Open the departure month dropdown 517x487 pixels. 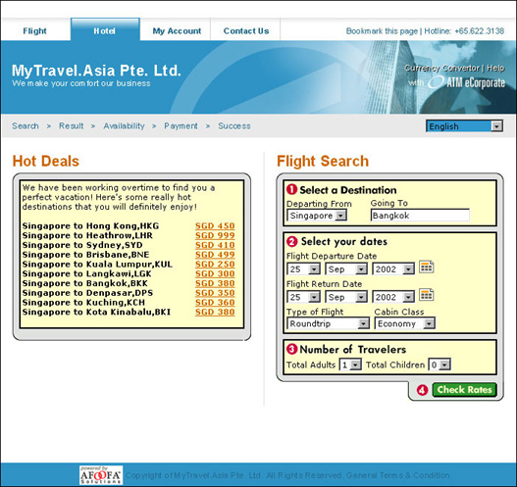tap(346, 269)
